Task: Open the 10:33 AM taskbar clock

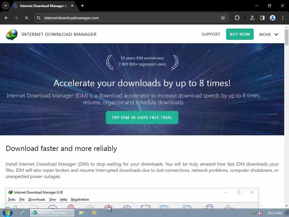Action: click(274, 213)
